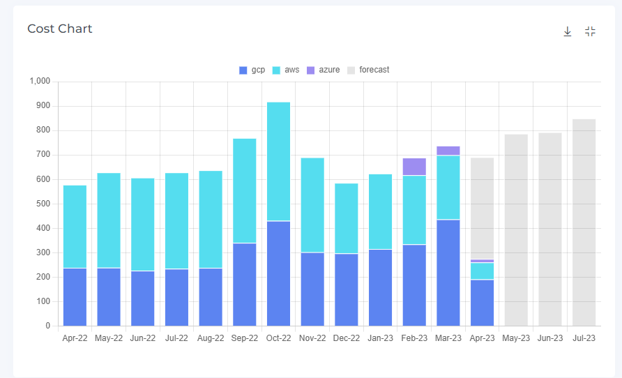
Task: Click the Oct-22 gcp bar segment
Action: (278, 273)
